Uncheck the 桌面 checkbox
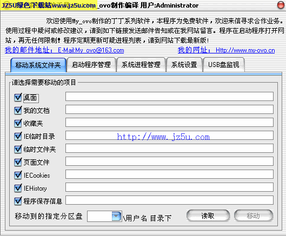Screen dimensions: 286x236 coord(18,98)
